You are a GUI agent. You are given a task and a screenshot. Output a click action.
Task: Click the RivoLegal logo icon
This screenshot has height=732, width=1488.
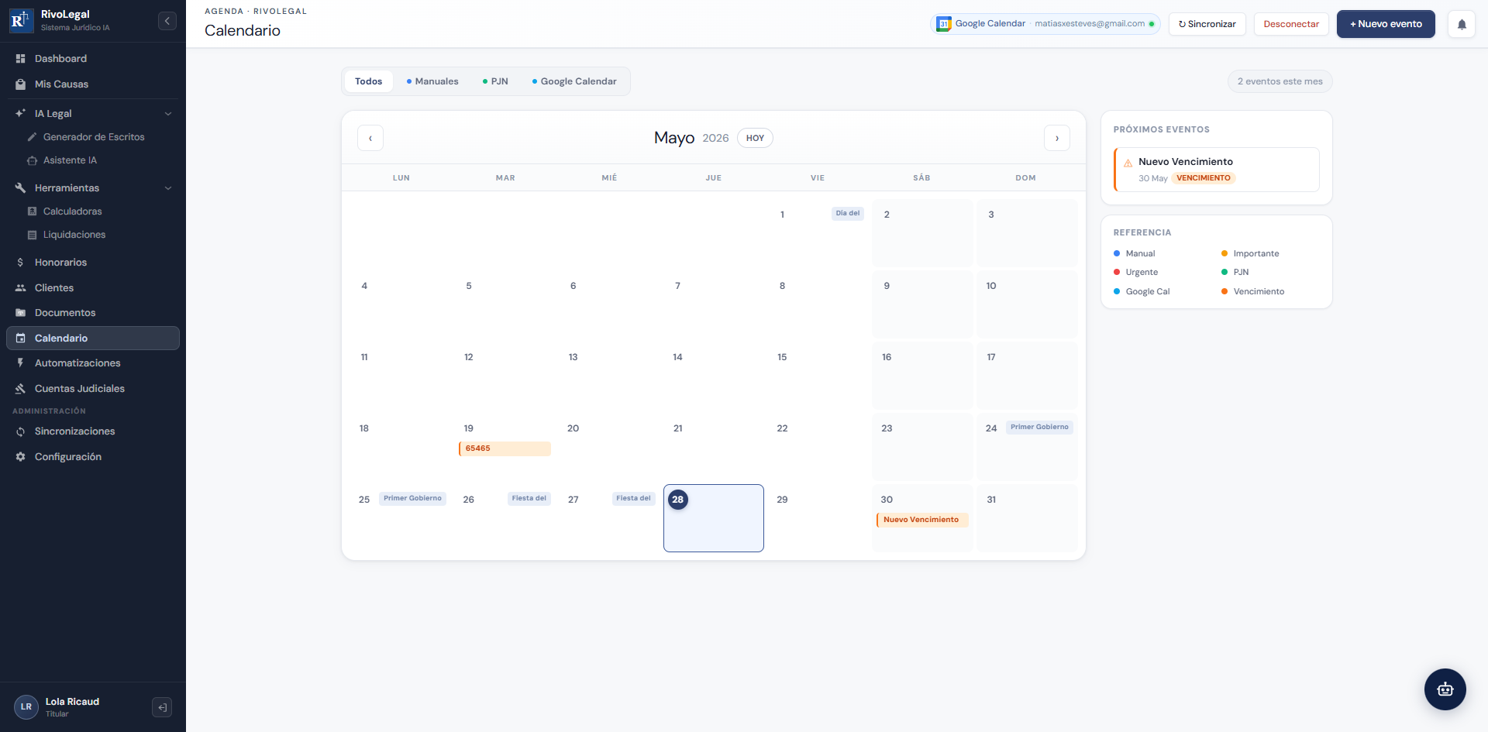(21, 20)
